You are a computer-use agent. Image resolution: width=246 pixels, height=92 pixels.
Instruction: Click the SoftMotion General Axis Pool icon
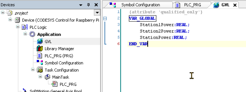point(25,90)
